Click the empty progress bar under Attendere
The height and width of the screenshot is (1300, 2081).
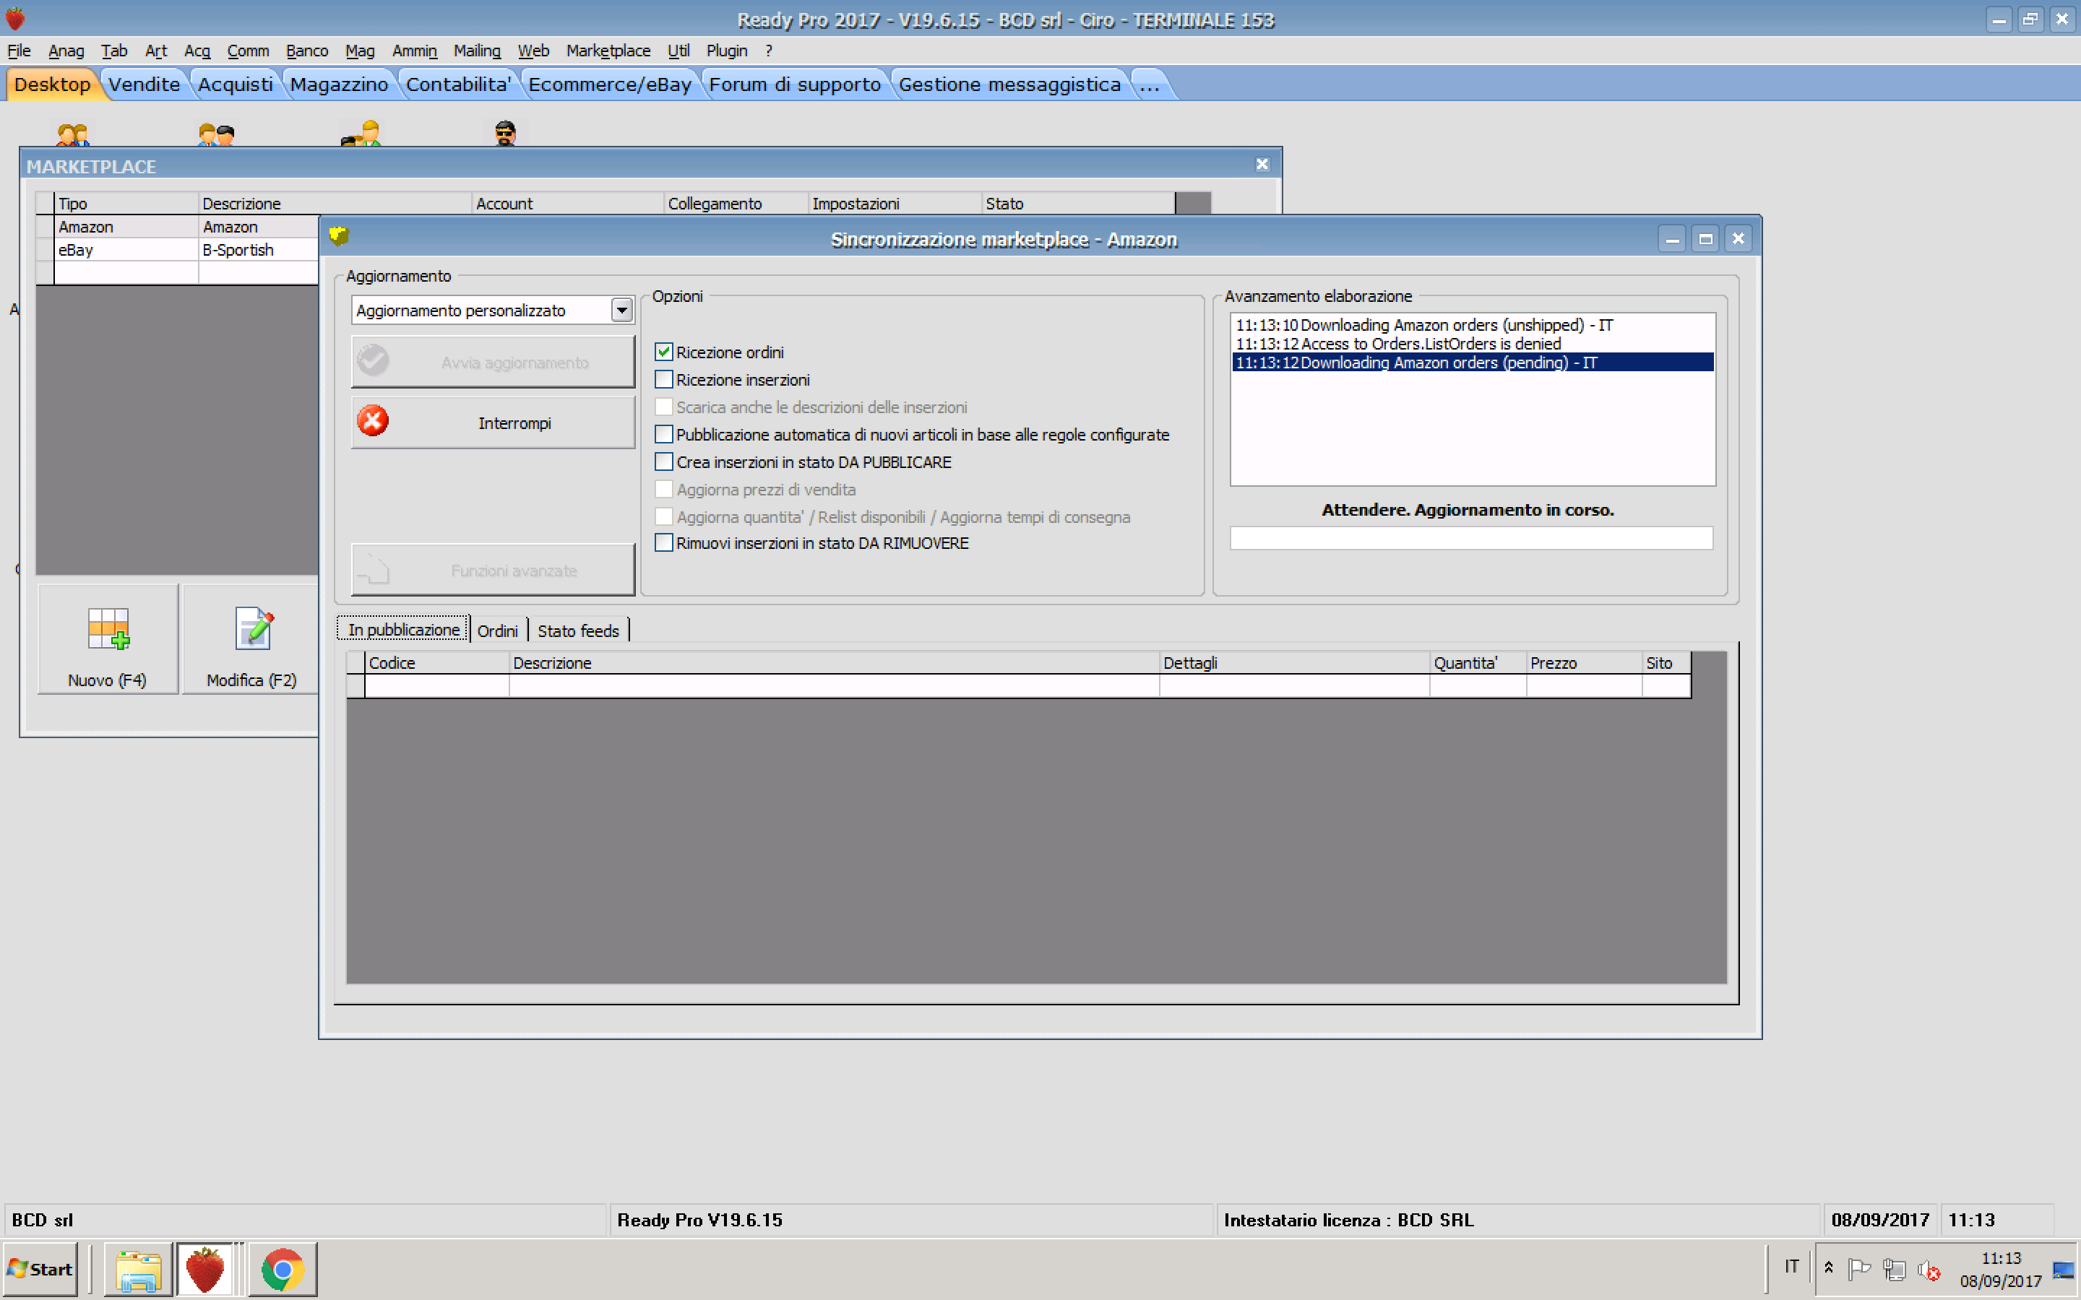point(1470,538)
